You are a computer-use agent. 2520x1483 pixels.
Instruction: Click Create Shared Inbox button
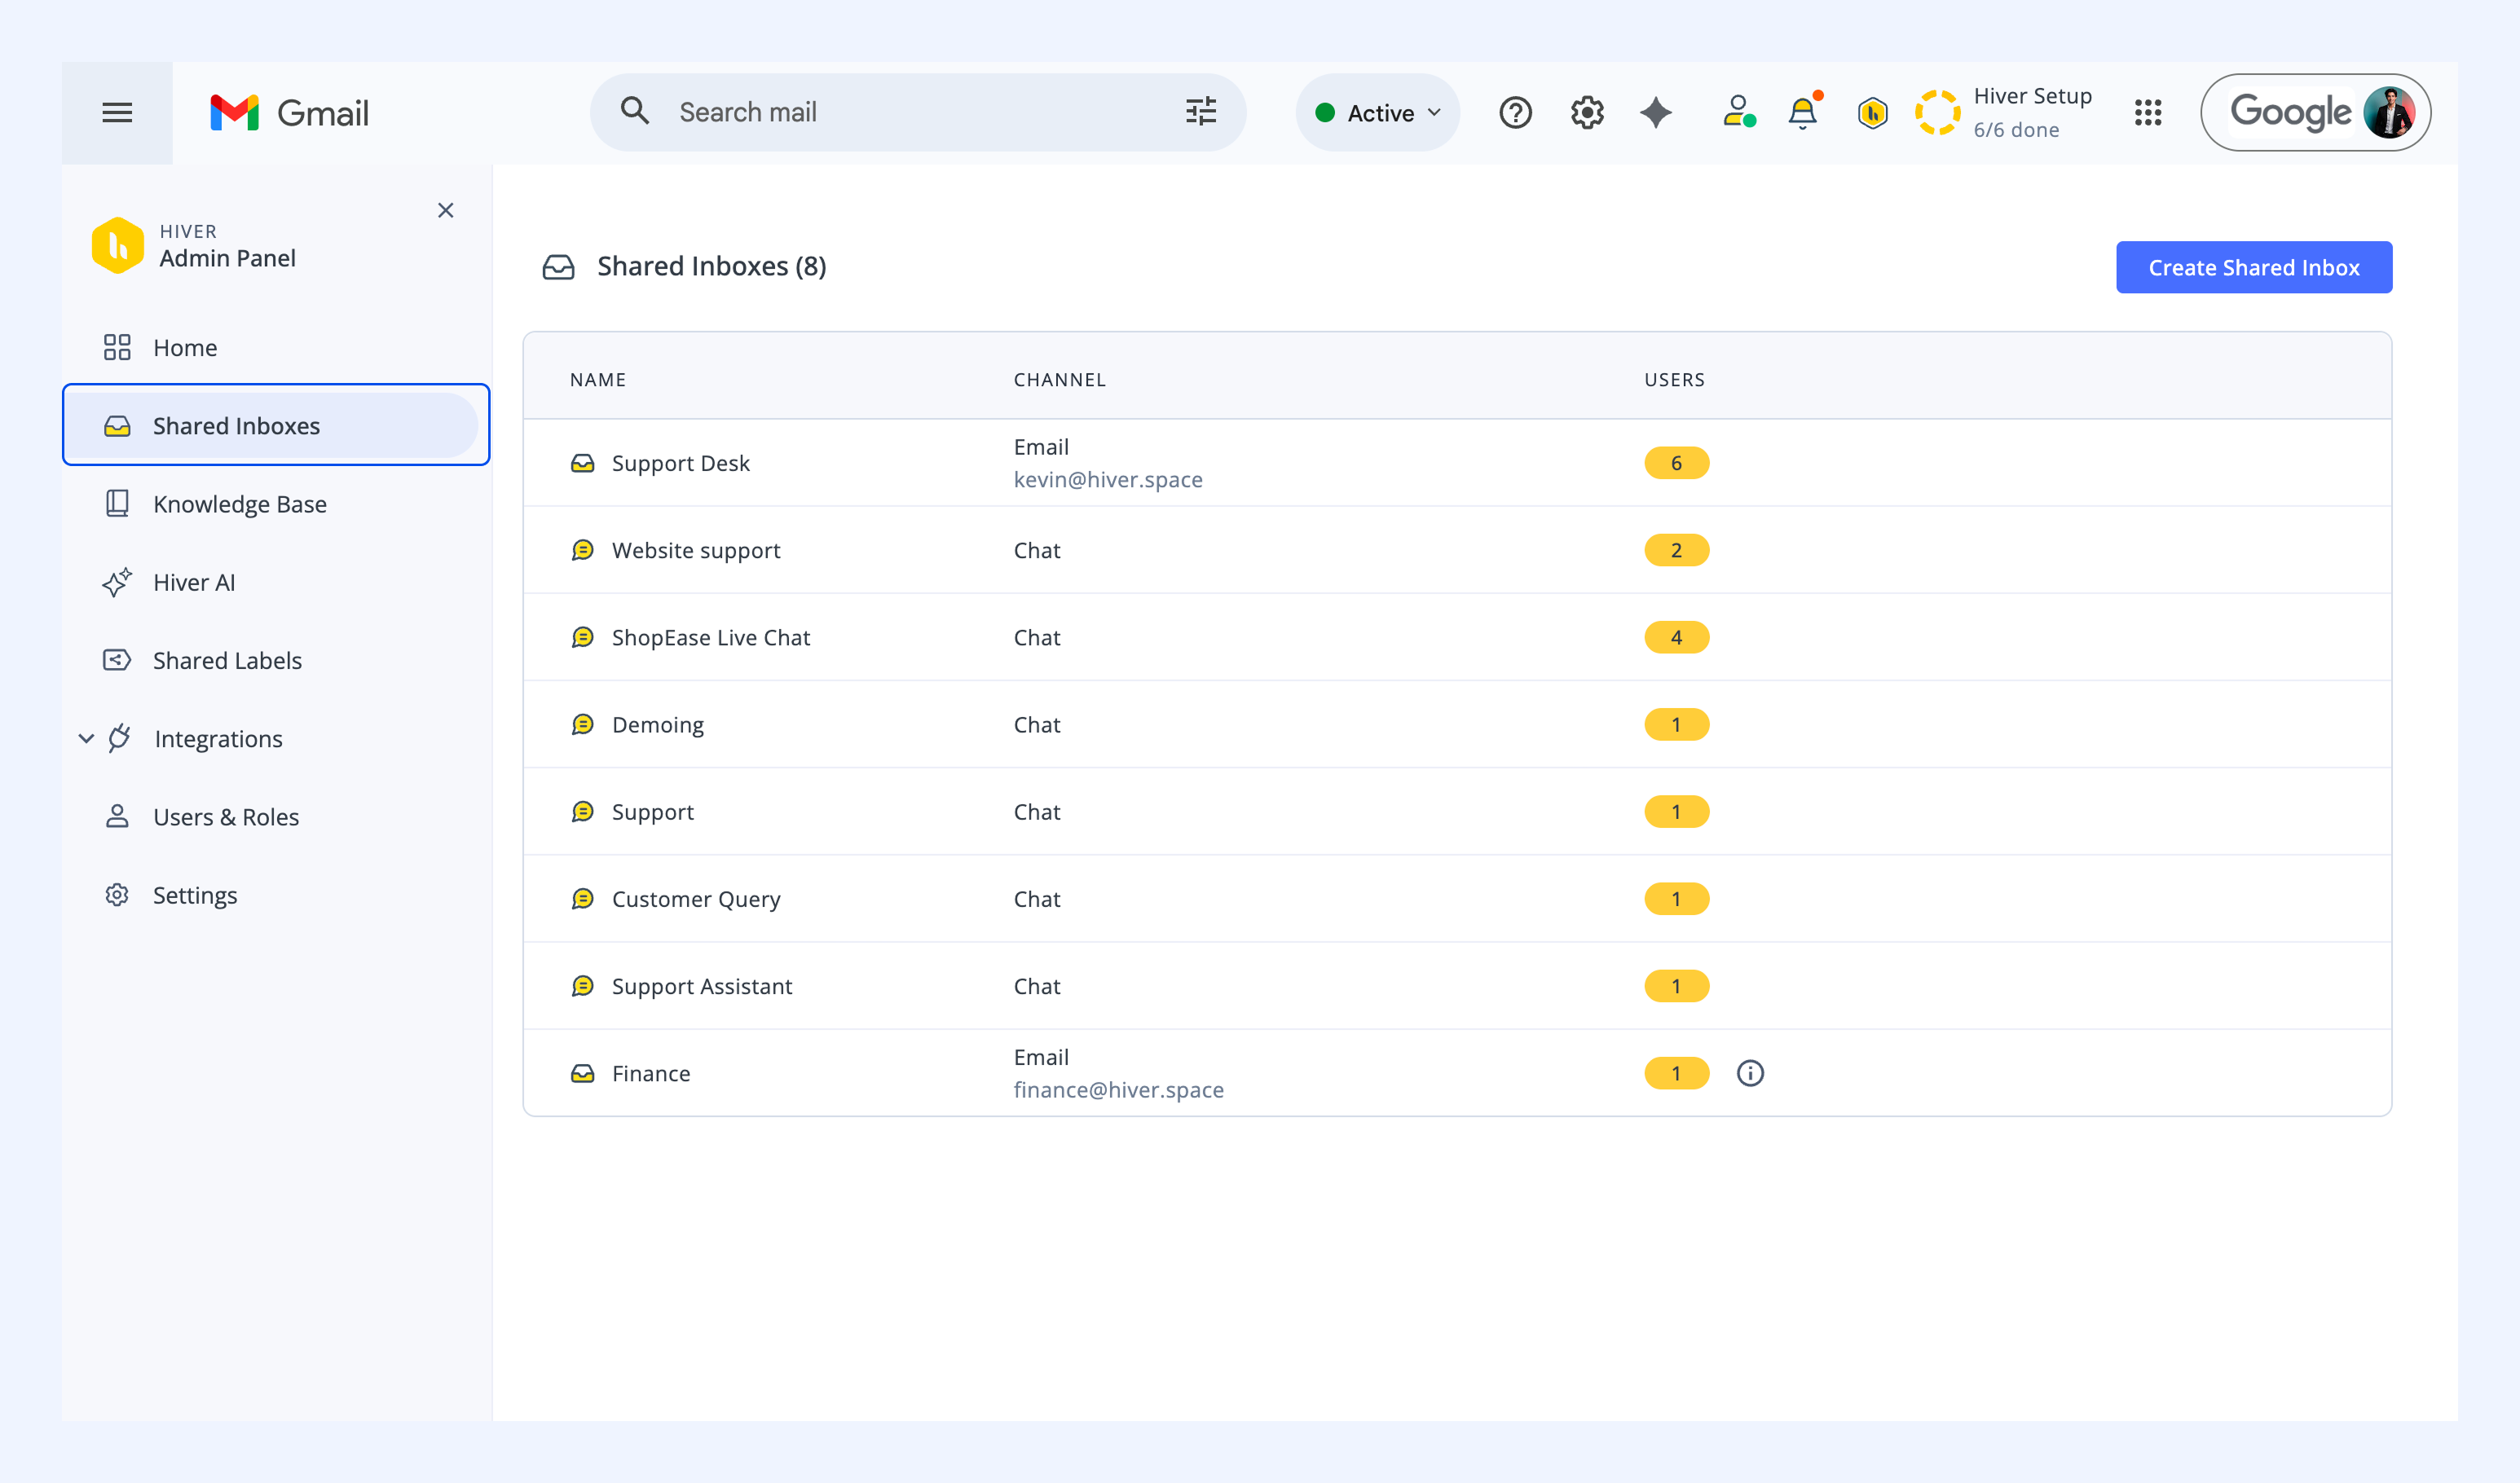(2254, 267)
